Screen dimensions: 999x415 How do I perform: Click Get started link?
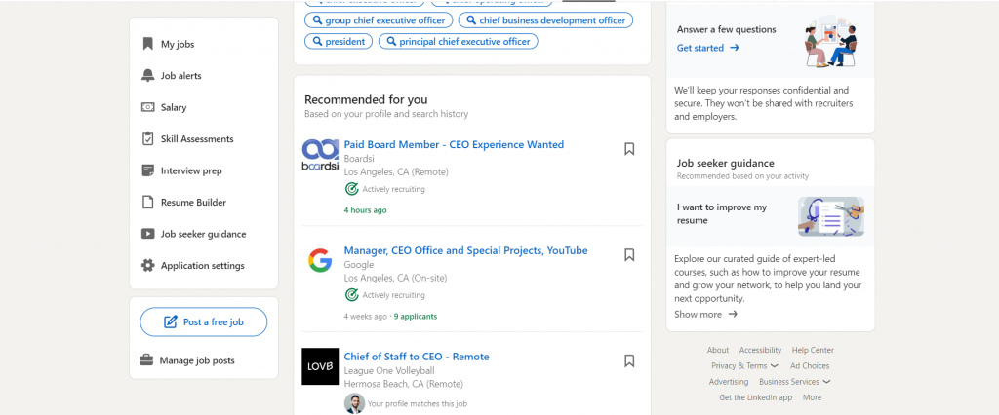click(700, 48)
